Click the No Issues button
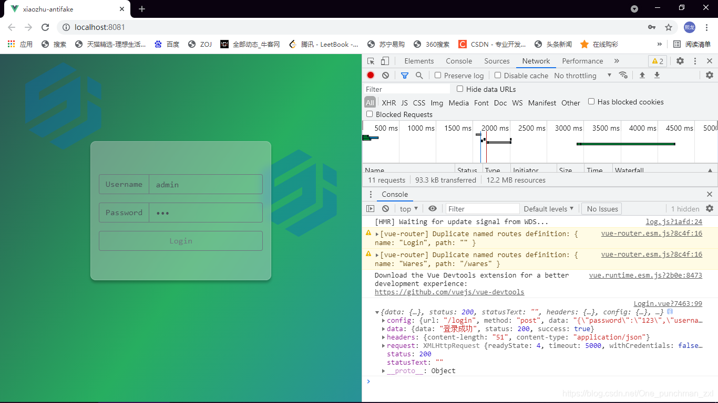The width and height of the screenshot is (718, 403). (x=602, y=208)
